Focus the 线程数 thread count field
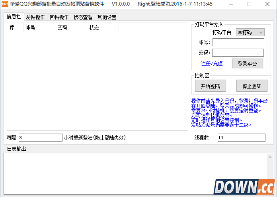Viewport: 277px width, 197px height. 241,138
